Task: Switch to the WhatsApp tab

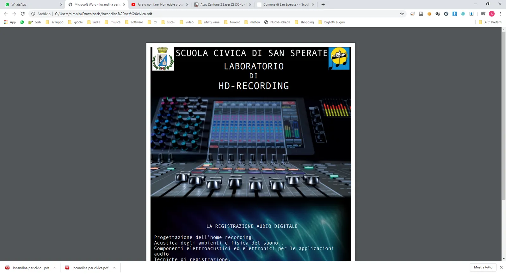Action: [33, 4]
